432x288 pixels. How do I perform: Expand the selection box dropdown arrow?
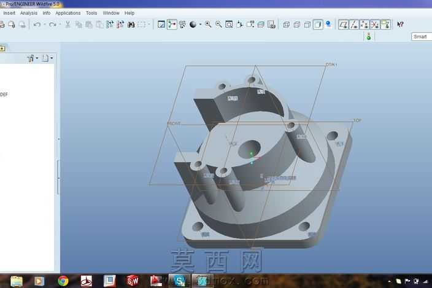click(x=149, y=25)
